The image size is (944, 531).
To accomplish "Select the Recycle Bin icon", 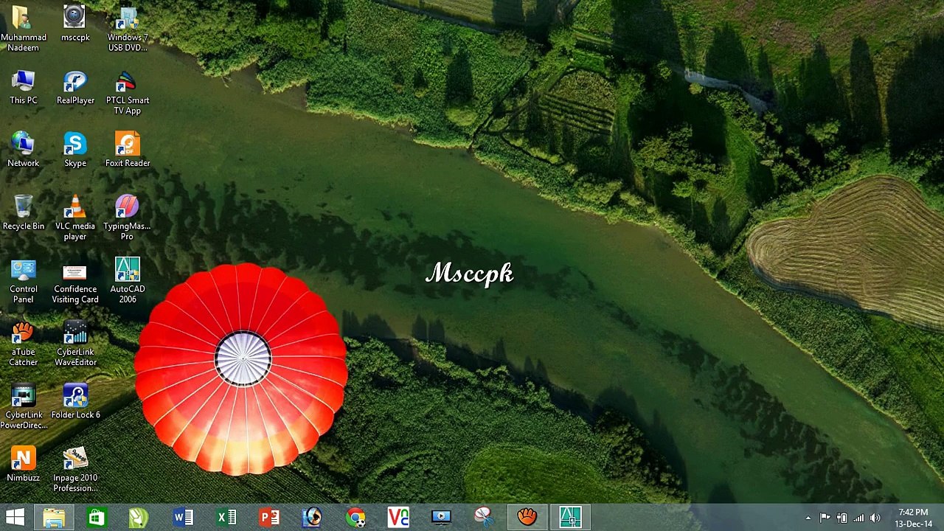I will pos(23,213).
